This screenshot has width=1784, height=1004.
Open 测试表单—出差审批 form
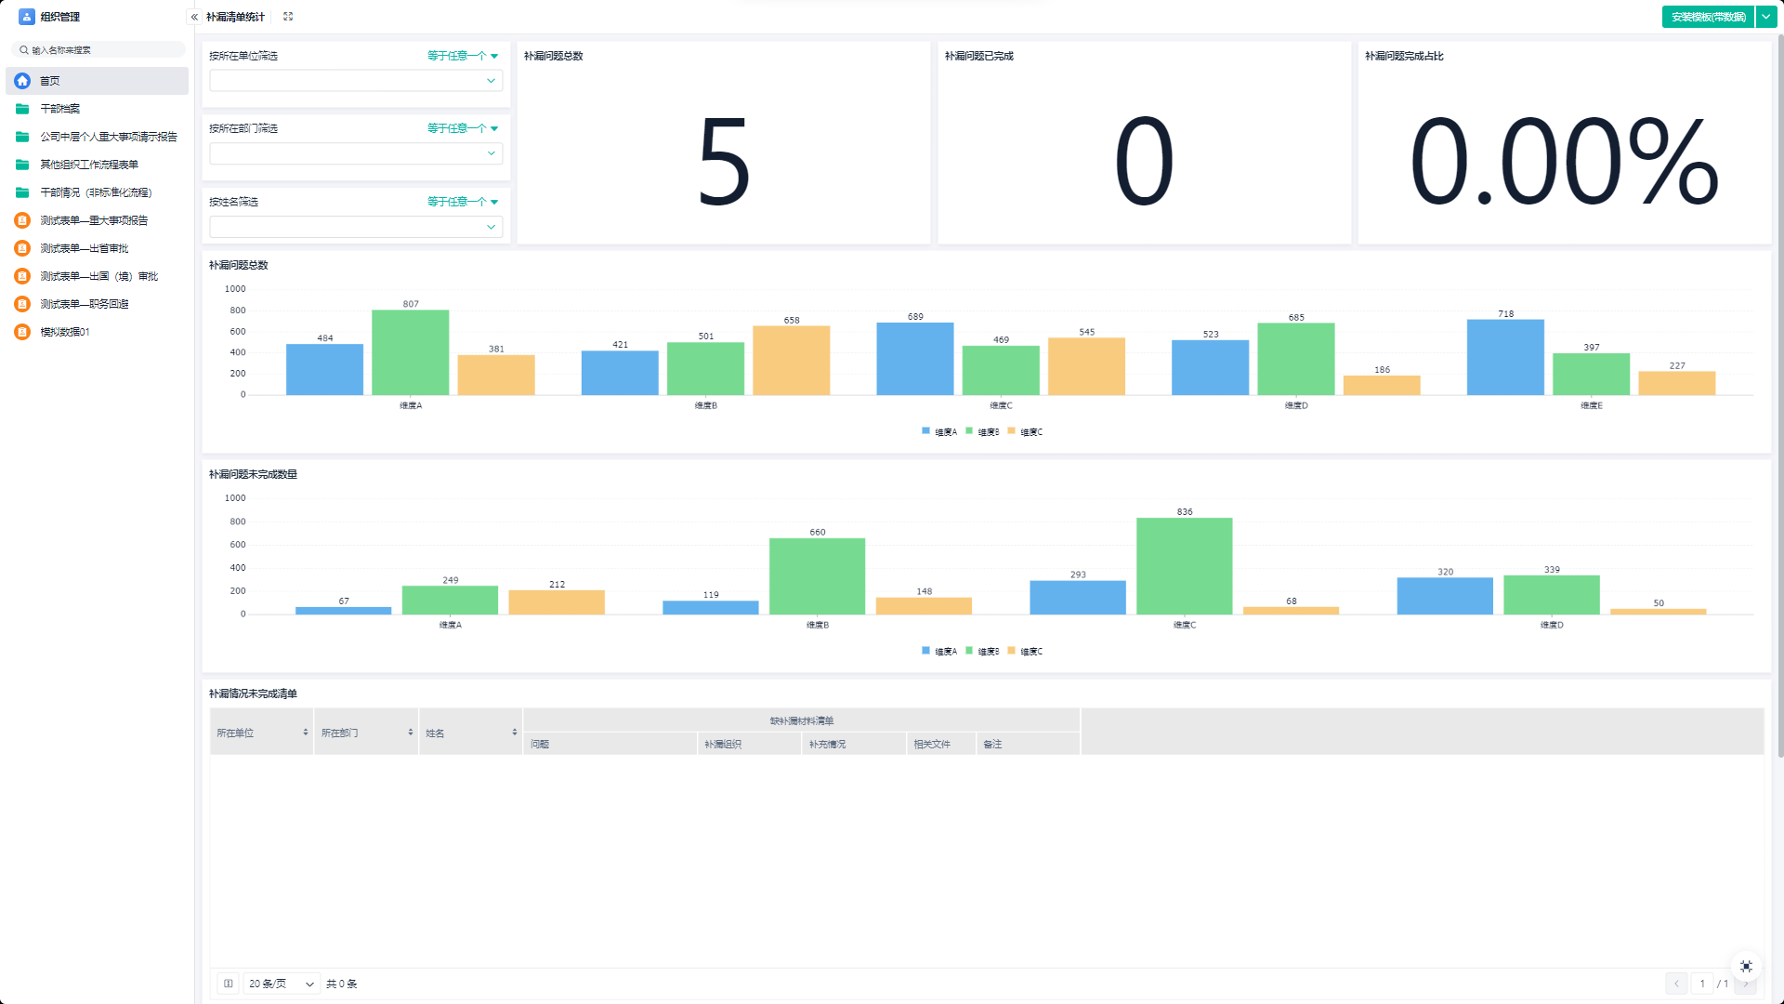[x=84, y=248]
